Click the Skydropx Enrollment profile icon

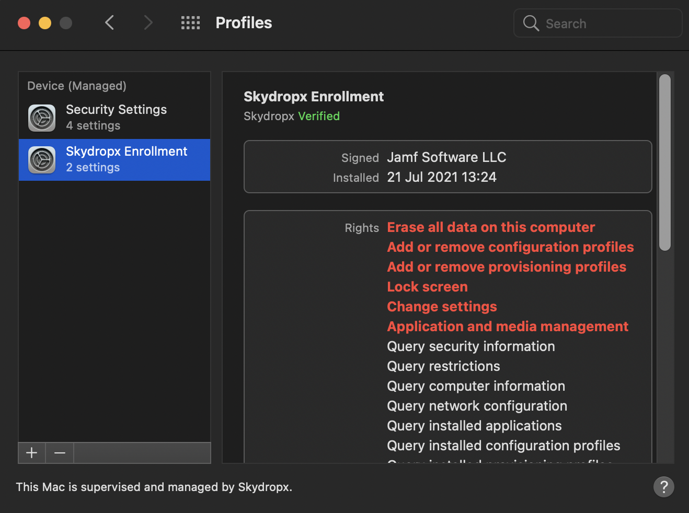(x=42, y=160)
